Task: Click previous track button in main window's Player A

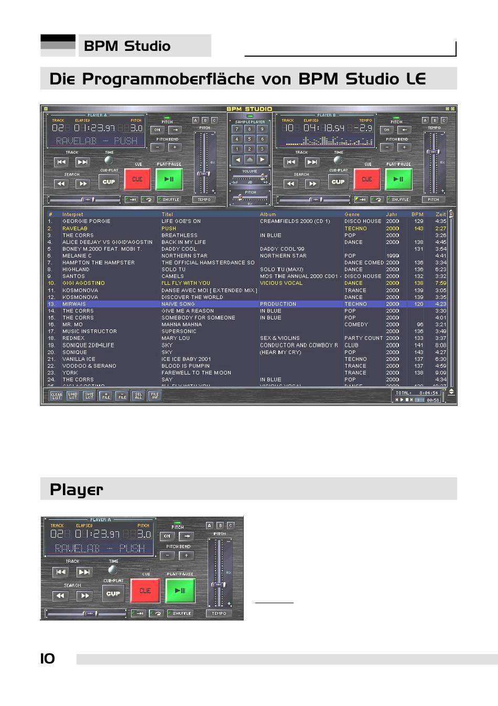Action: coord(61,162)
